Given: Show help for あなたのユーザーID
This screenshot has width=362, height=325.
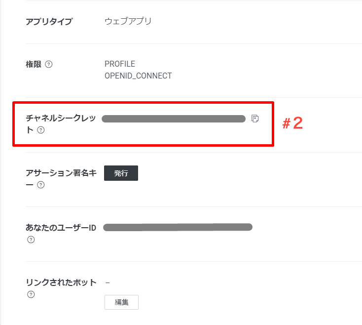Looking at the screenshot, I should pyautogui.click(x=31, y=240).
